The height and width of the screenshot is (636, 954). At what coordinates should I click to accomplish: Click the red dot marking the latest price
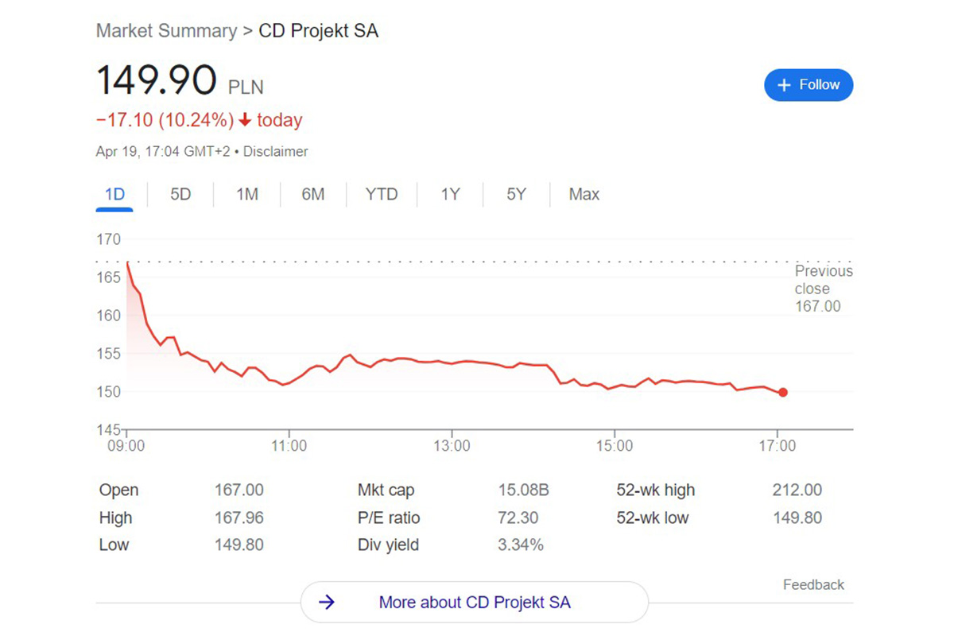tap(783, 392)
